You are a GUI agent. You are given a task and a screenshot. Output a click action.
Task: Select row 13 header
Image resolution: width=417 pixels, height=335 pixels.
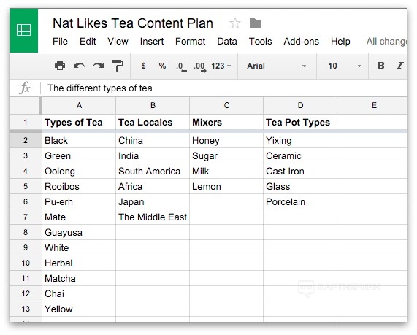click(x=26, y=309)
